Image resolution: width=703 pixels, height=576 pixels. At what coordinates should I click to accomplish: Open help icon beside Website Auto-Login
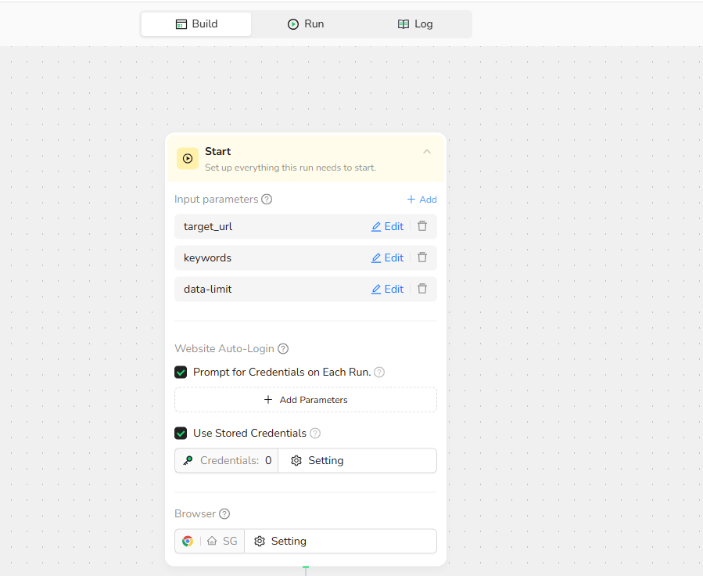point(283,349)
